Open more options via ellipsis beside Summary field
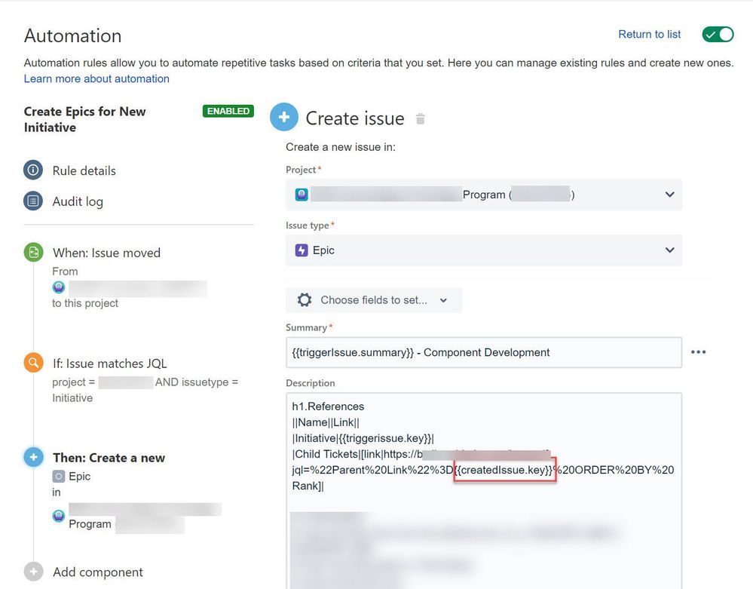The height and width of the screenshot is (589, 753). coord(698,351)
